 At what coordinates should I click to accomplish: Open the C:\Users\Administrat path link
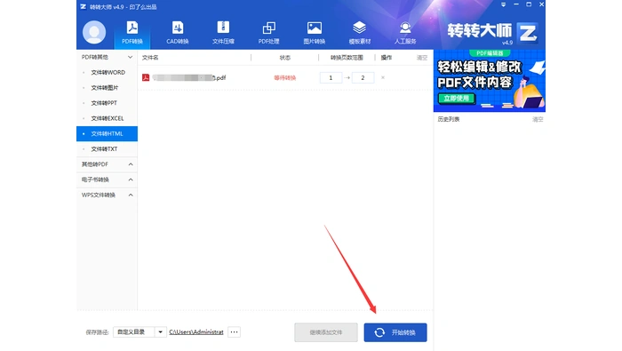click(x=196, y=332)
